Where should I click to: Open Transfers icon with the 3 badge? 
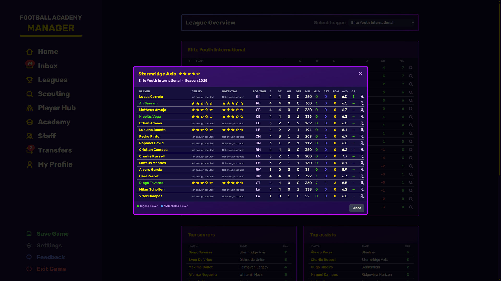coord(29,150)
